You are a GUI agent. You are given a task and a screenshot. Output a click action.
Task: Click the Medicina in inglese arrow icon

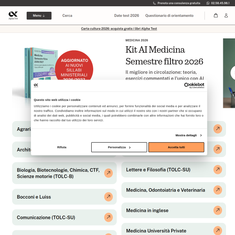coord(218,210)
